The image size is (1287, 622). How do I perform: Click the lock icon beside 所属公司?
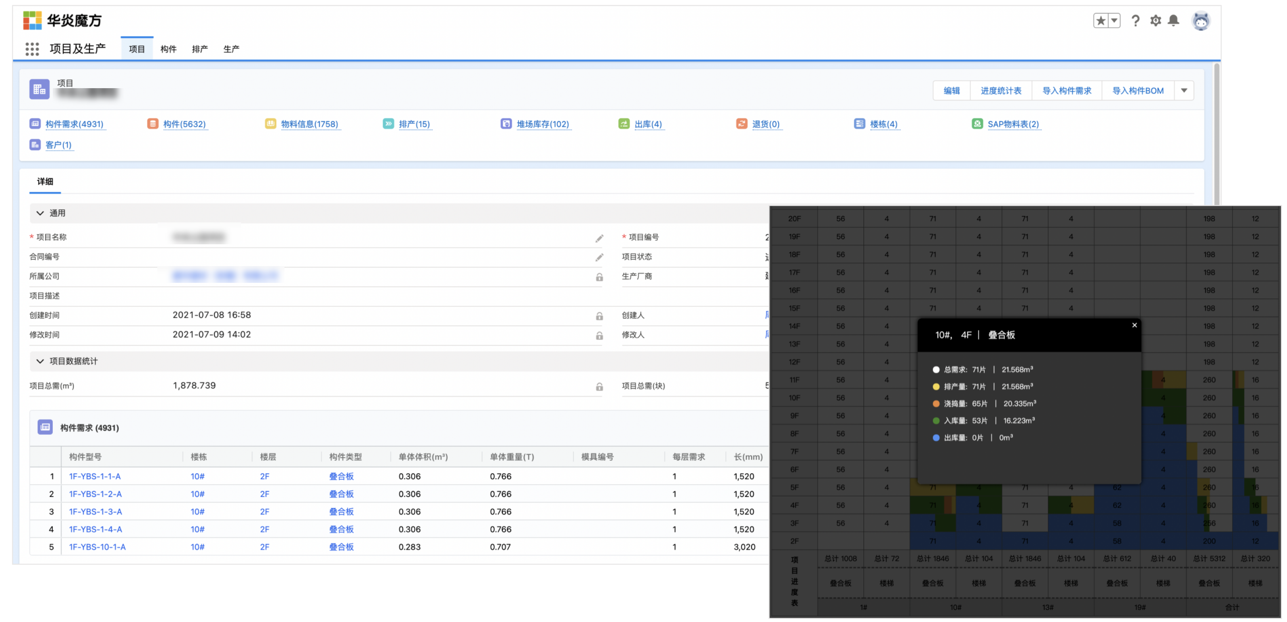point(599,277)
